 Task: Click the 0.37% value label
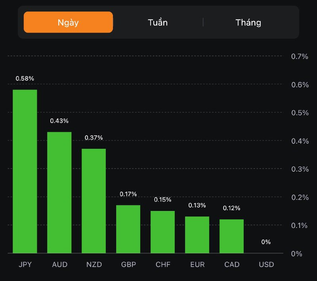click(x=94, y=138)
